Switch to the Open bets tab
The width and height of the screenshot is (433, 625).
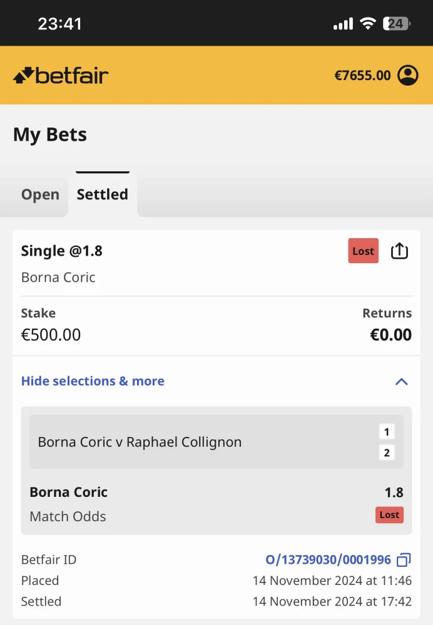pos(40,194)
